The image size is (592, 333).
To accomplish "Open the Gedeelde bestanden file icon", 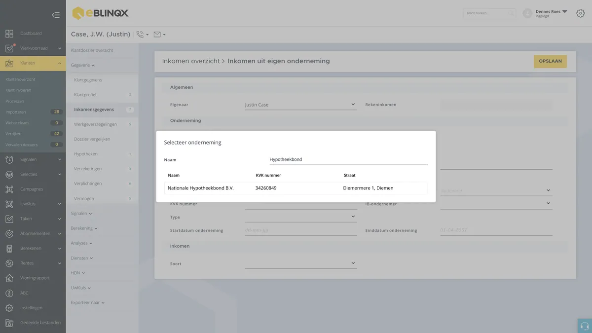I will click(x=9, y=322).
